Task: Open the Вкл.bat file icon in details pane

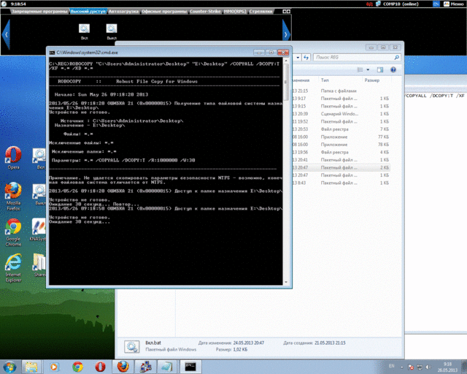Action: 131,346
